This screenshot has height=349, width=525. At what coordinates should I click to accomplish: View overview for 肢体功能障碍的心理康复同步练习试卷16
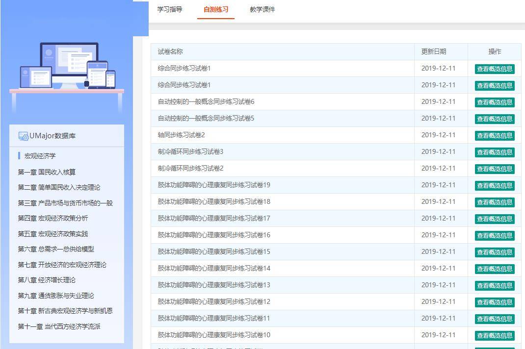coord(495,236)
